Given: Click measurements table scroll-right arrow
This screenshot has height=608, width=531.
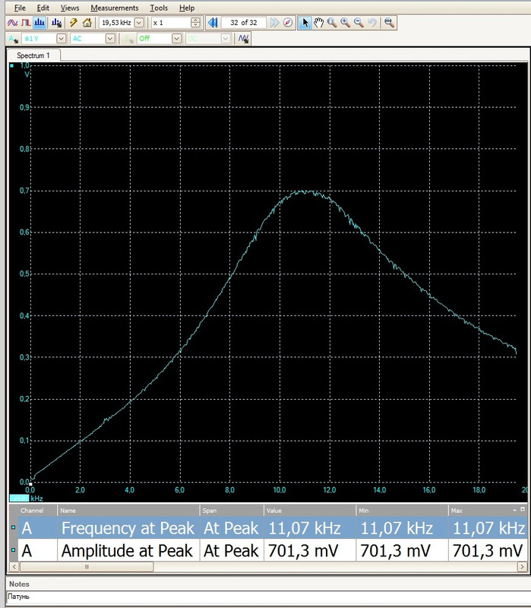Looking at the screenshot, I should (x=522, y=567).
